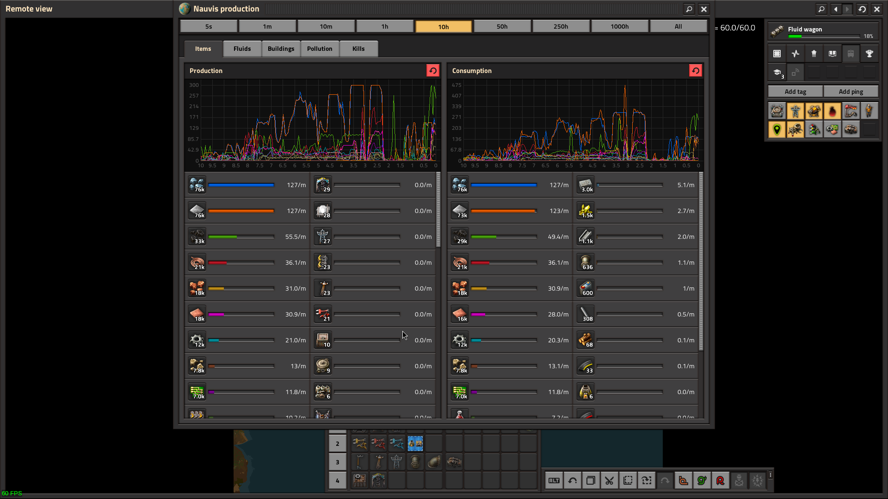Click big electric pole icon showing 27
The width and height of the screenshot is (888, 499).
click(323, 237)
